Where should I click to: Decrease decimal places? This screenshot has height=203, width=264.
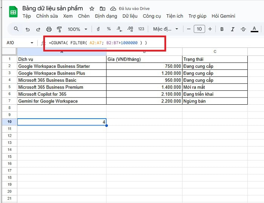click(x=120, y=29)
